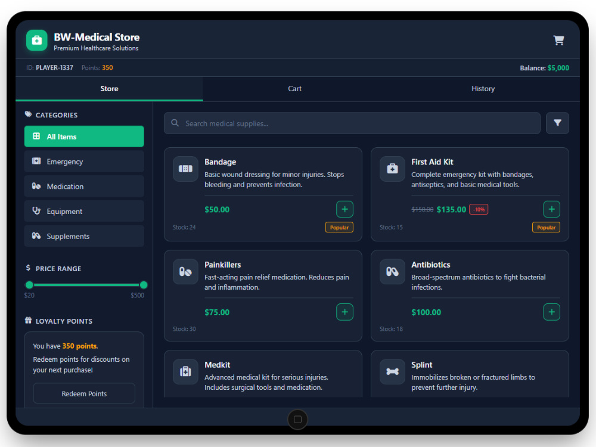Click the 350 points text in loyalty card
Screen dimensions: 596x447
coord(79,346)
